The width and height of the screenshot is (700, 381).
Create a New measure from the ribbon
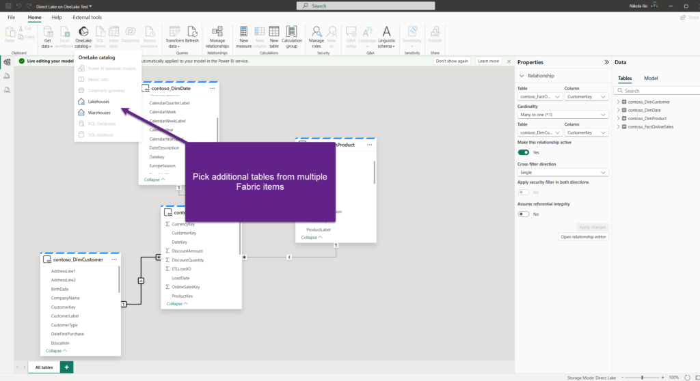pyautogui.click(x=244, y=37)
